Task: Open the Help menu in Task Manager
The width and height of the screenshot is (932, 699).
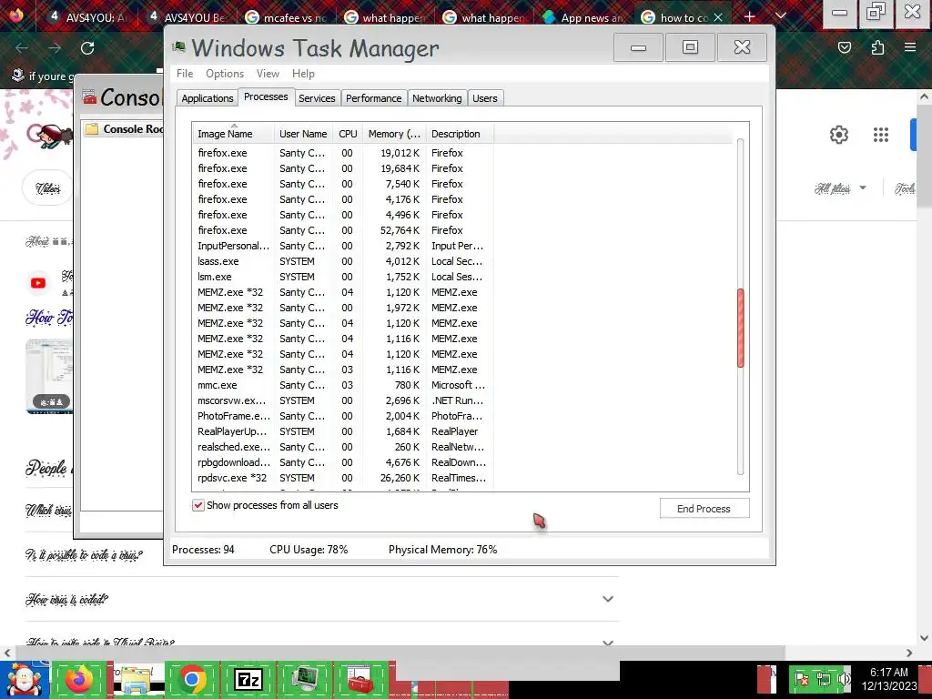Action: click(303, 74)
